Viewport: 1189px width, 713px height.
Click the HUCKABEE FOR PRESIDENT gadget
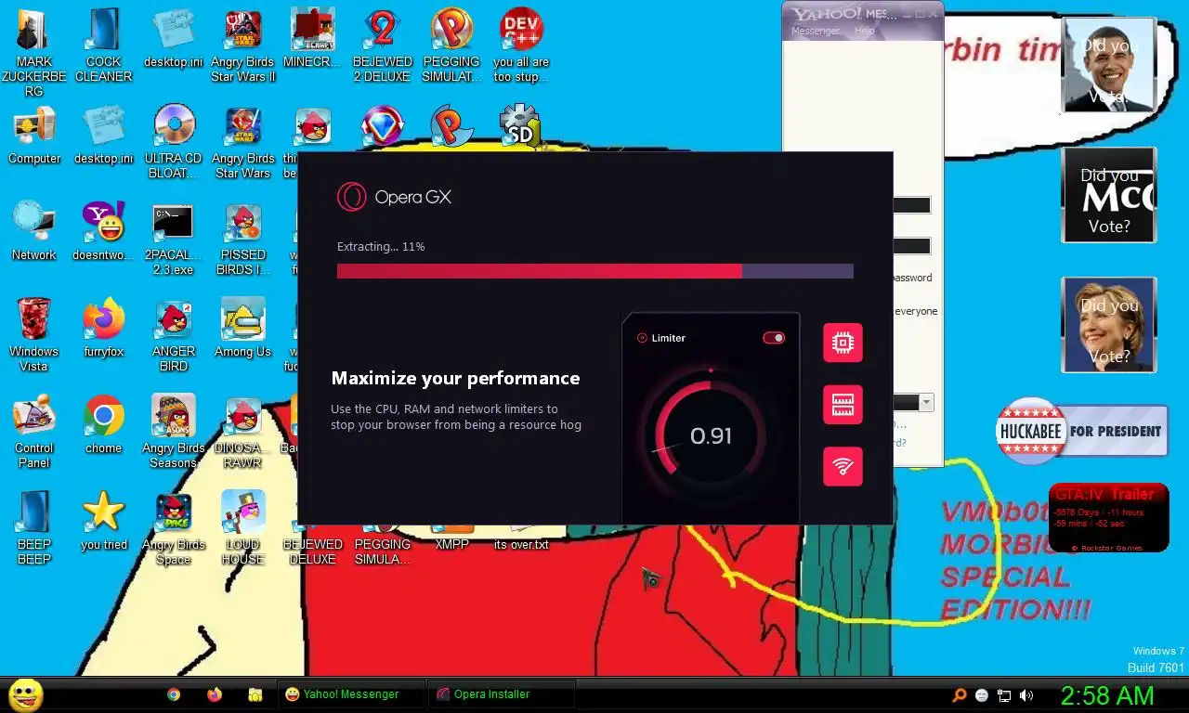coord(1082,431)
